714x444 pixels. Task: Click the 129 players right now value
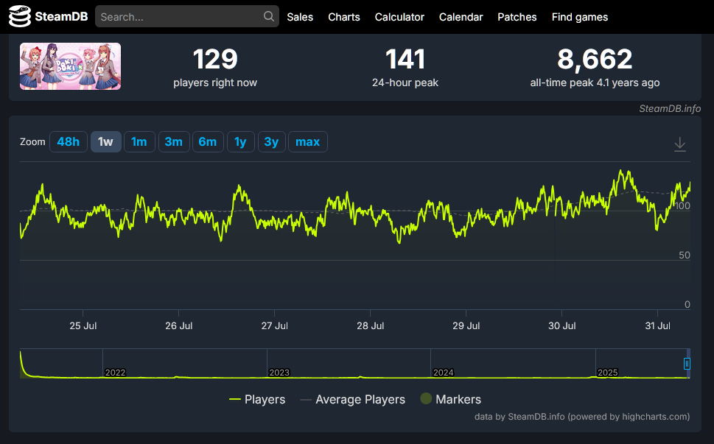pyautogui.click(x=215, y=59)
